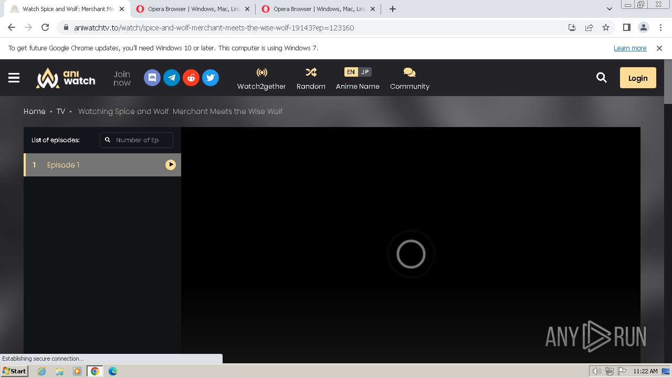
Task: Go to AniWatch home logo
Action: click(x=66, y=78)
